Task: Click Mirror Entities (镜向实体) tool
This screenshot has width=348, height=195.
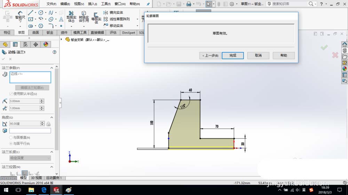Action: coord(113,12)
